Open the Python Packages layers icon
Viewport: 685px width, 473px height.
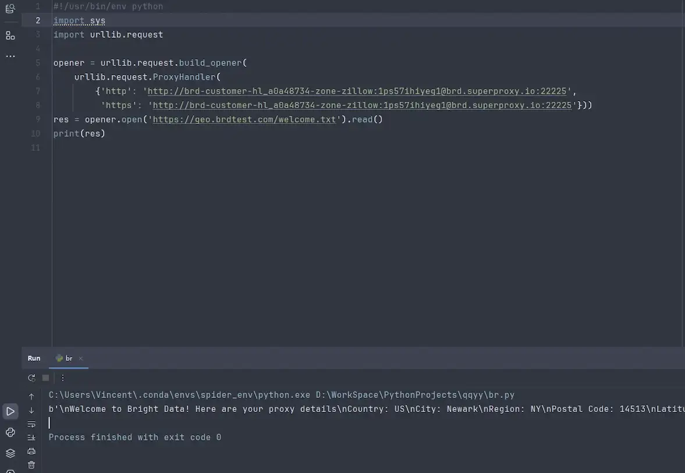click(10, 453)
